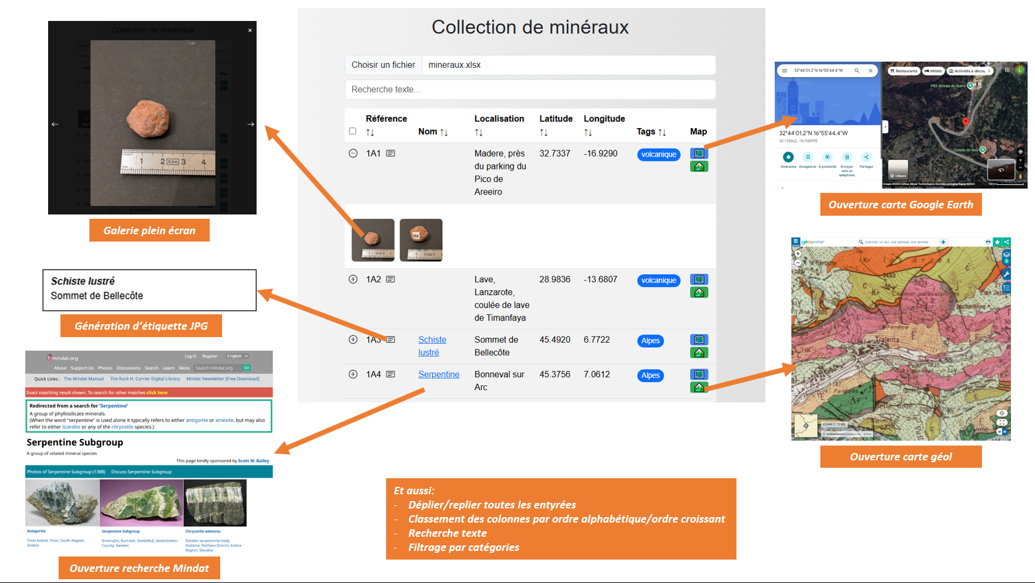
Task: Open first rock thumbnail in gallery
Action: click(x=373, y=240)
